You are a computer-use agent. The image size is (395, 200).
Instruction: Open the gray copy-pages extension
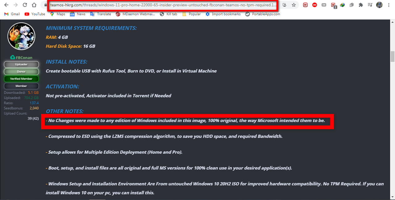pos(351,5)
